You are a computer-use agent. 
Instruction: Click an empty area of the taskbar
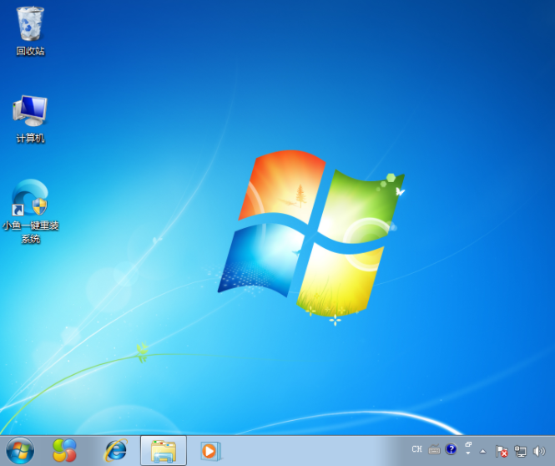(x=317, y=451)
